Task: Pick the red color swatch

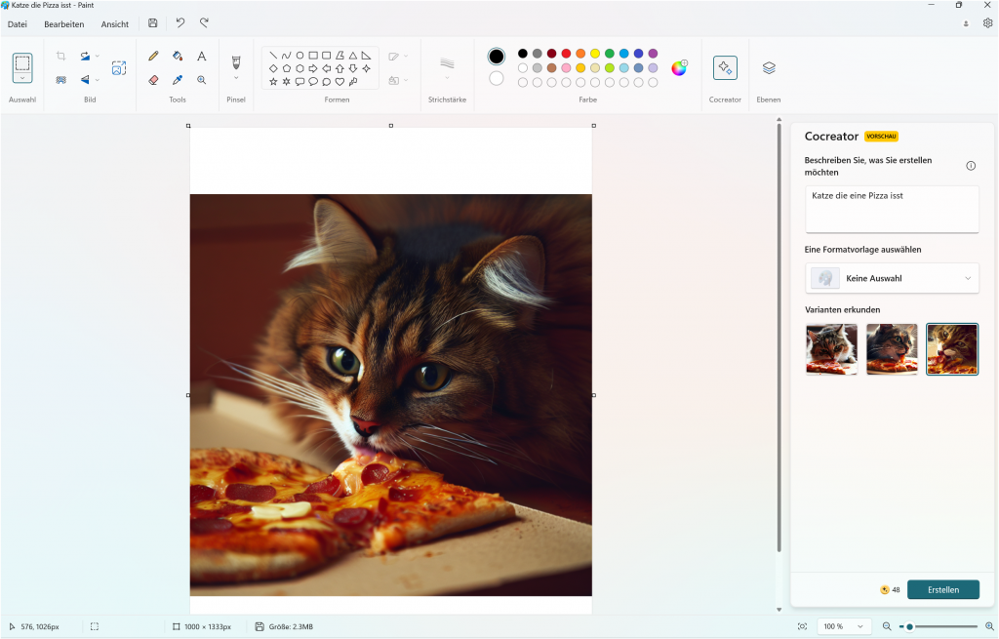Action: pos(566,54)
